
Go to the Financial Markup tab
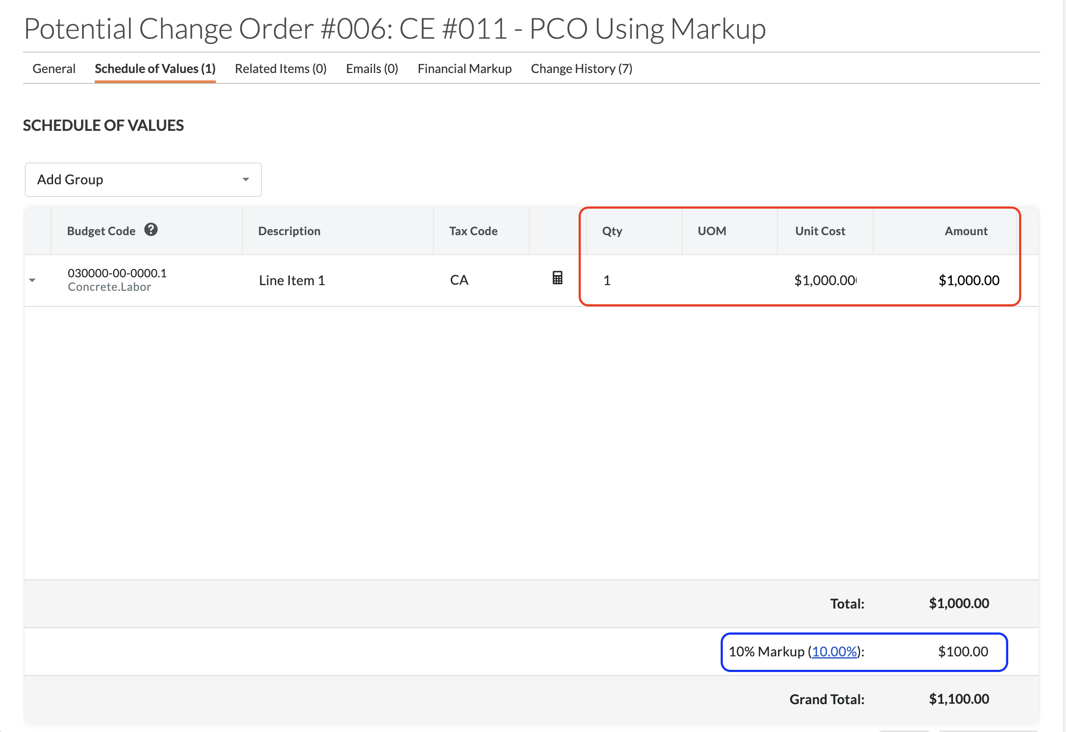click(464, 69)
